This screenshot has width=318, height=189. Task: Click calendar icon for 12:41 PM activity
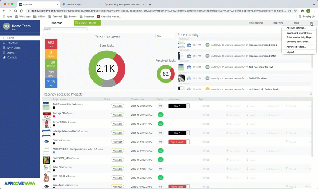(189, 45)
